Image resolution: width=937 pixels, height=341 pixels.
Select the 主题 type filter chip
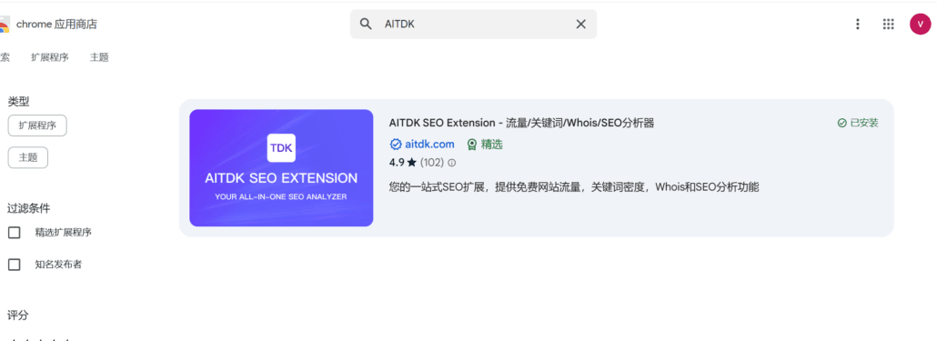[27, 157]
